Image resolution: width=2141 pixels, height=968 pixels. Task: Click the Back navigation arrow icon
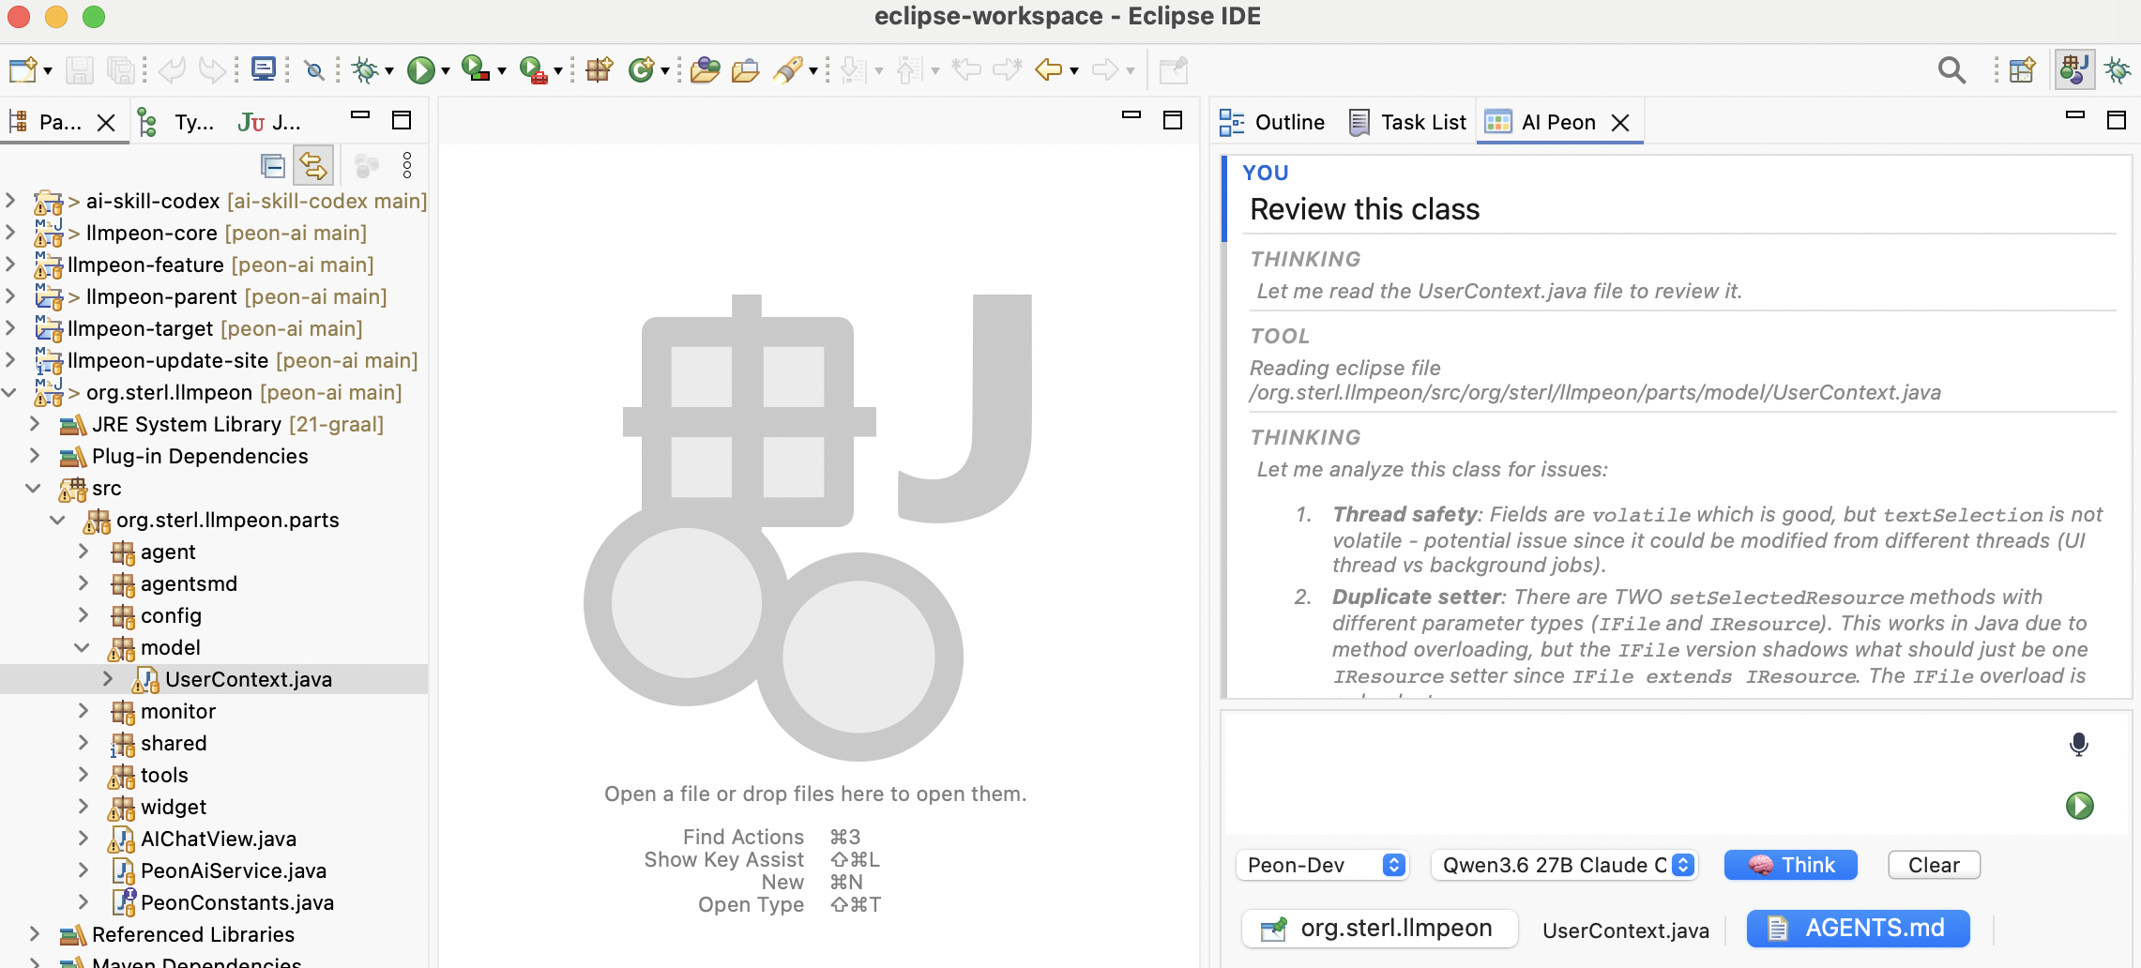pyautogui.click(x=1048, y=69)
